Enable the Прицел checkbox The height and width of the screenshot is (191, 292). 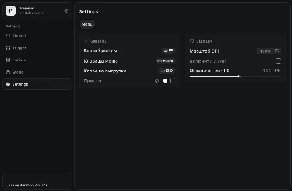point(173,80)
